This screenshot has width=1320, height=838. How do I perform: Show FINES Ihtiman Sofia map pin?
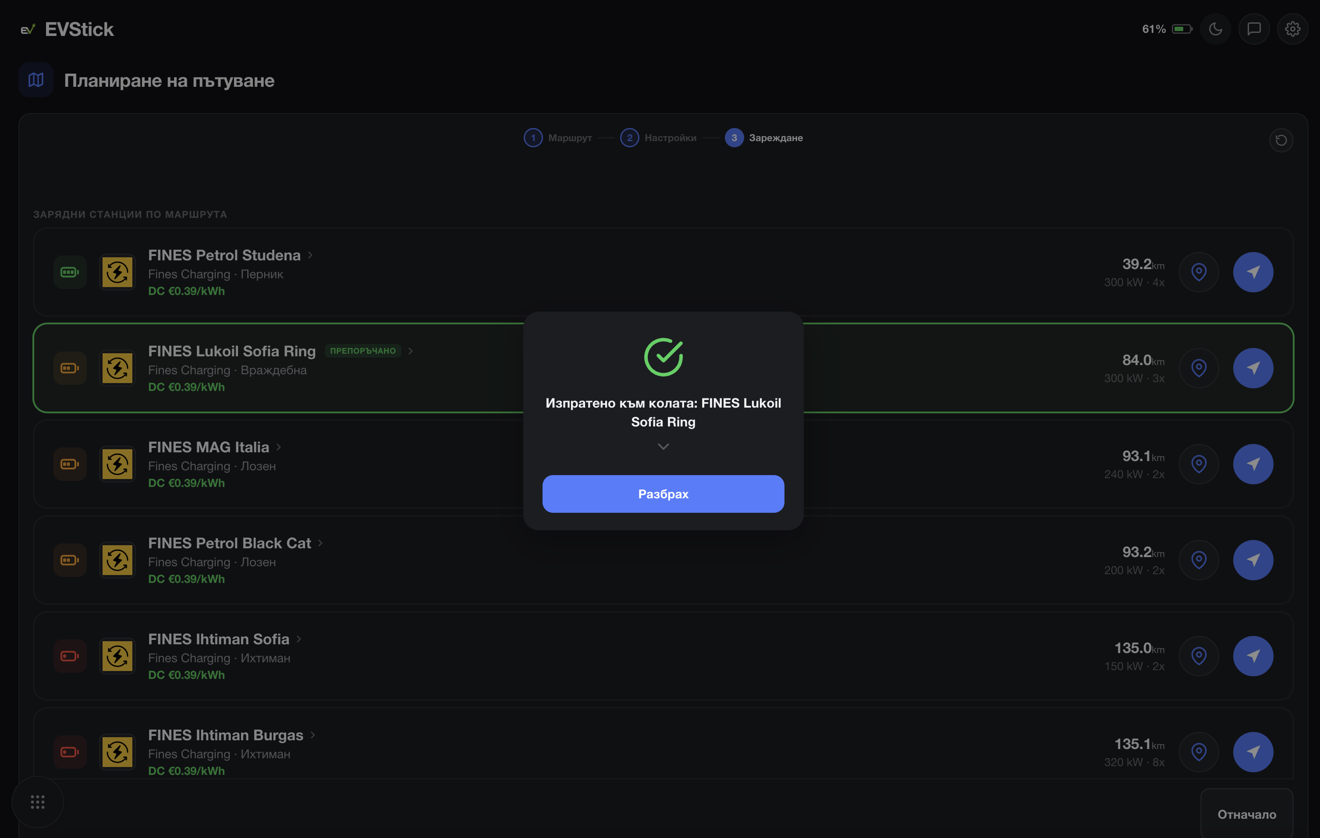click(x=1199, y=656)
